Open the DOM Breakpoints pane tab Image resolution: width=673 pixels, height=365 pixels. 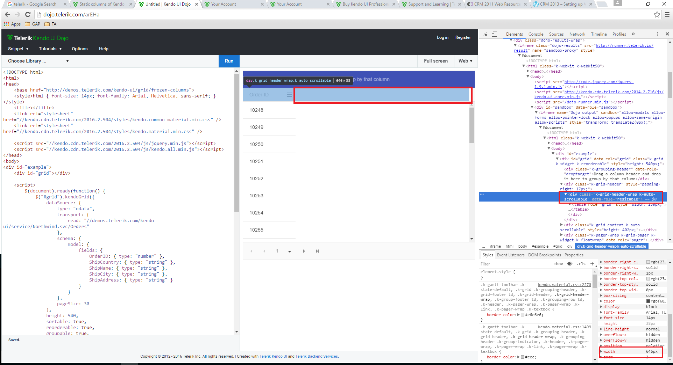545,255
